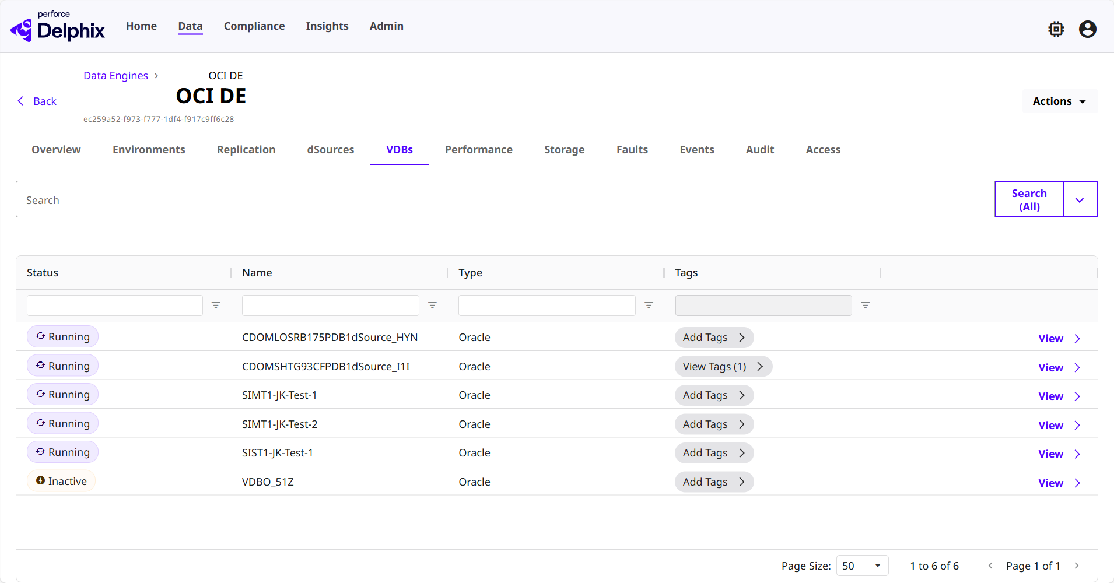Click Running status badge for SIMT1-JK-Test-1
Viewport: 1114px width, 583px height.
62,394
